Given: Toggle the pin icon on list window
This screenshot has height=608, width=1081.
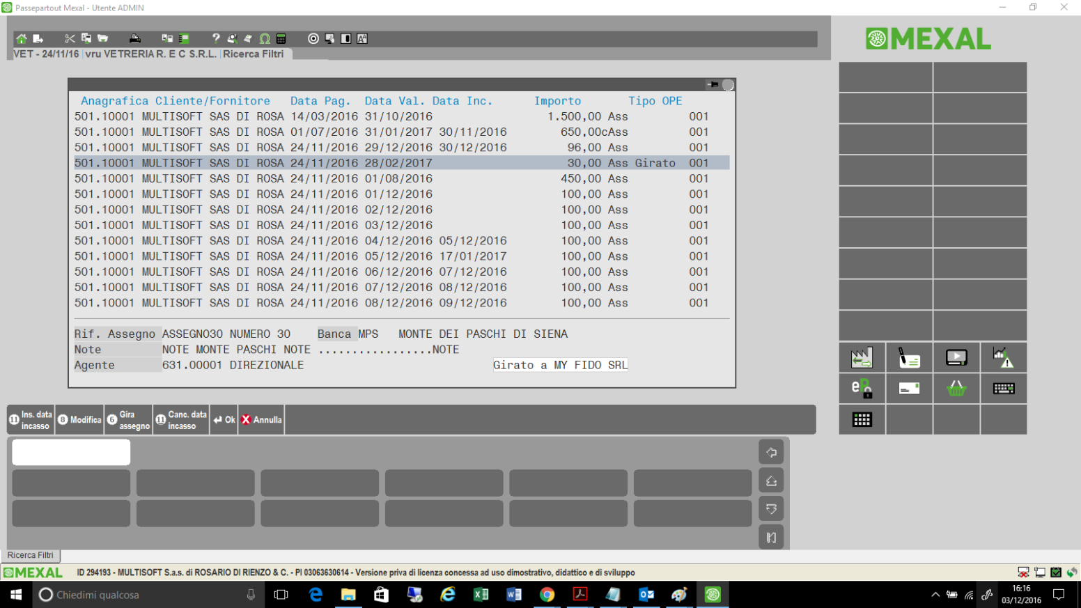Looking at the screenshot, I should (x=713, y=85).
